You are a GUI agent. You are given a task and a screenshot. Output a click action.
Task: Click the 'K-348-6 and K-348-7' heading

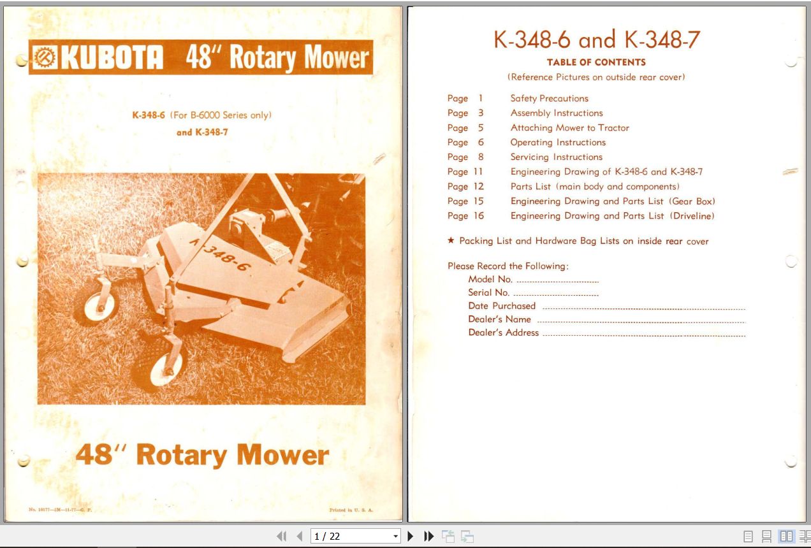[597, 40]
